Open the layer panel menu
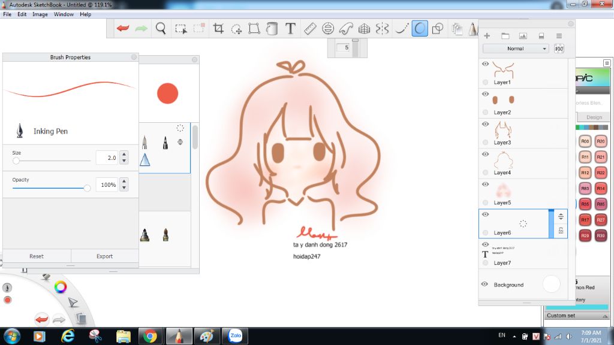The image size is (614, 345). [x=559, y=36]
